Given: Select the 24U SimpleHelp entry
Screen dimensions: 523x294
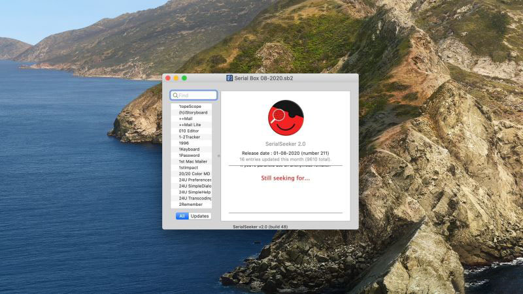Looking at the screenshot, I should (191, 192).
